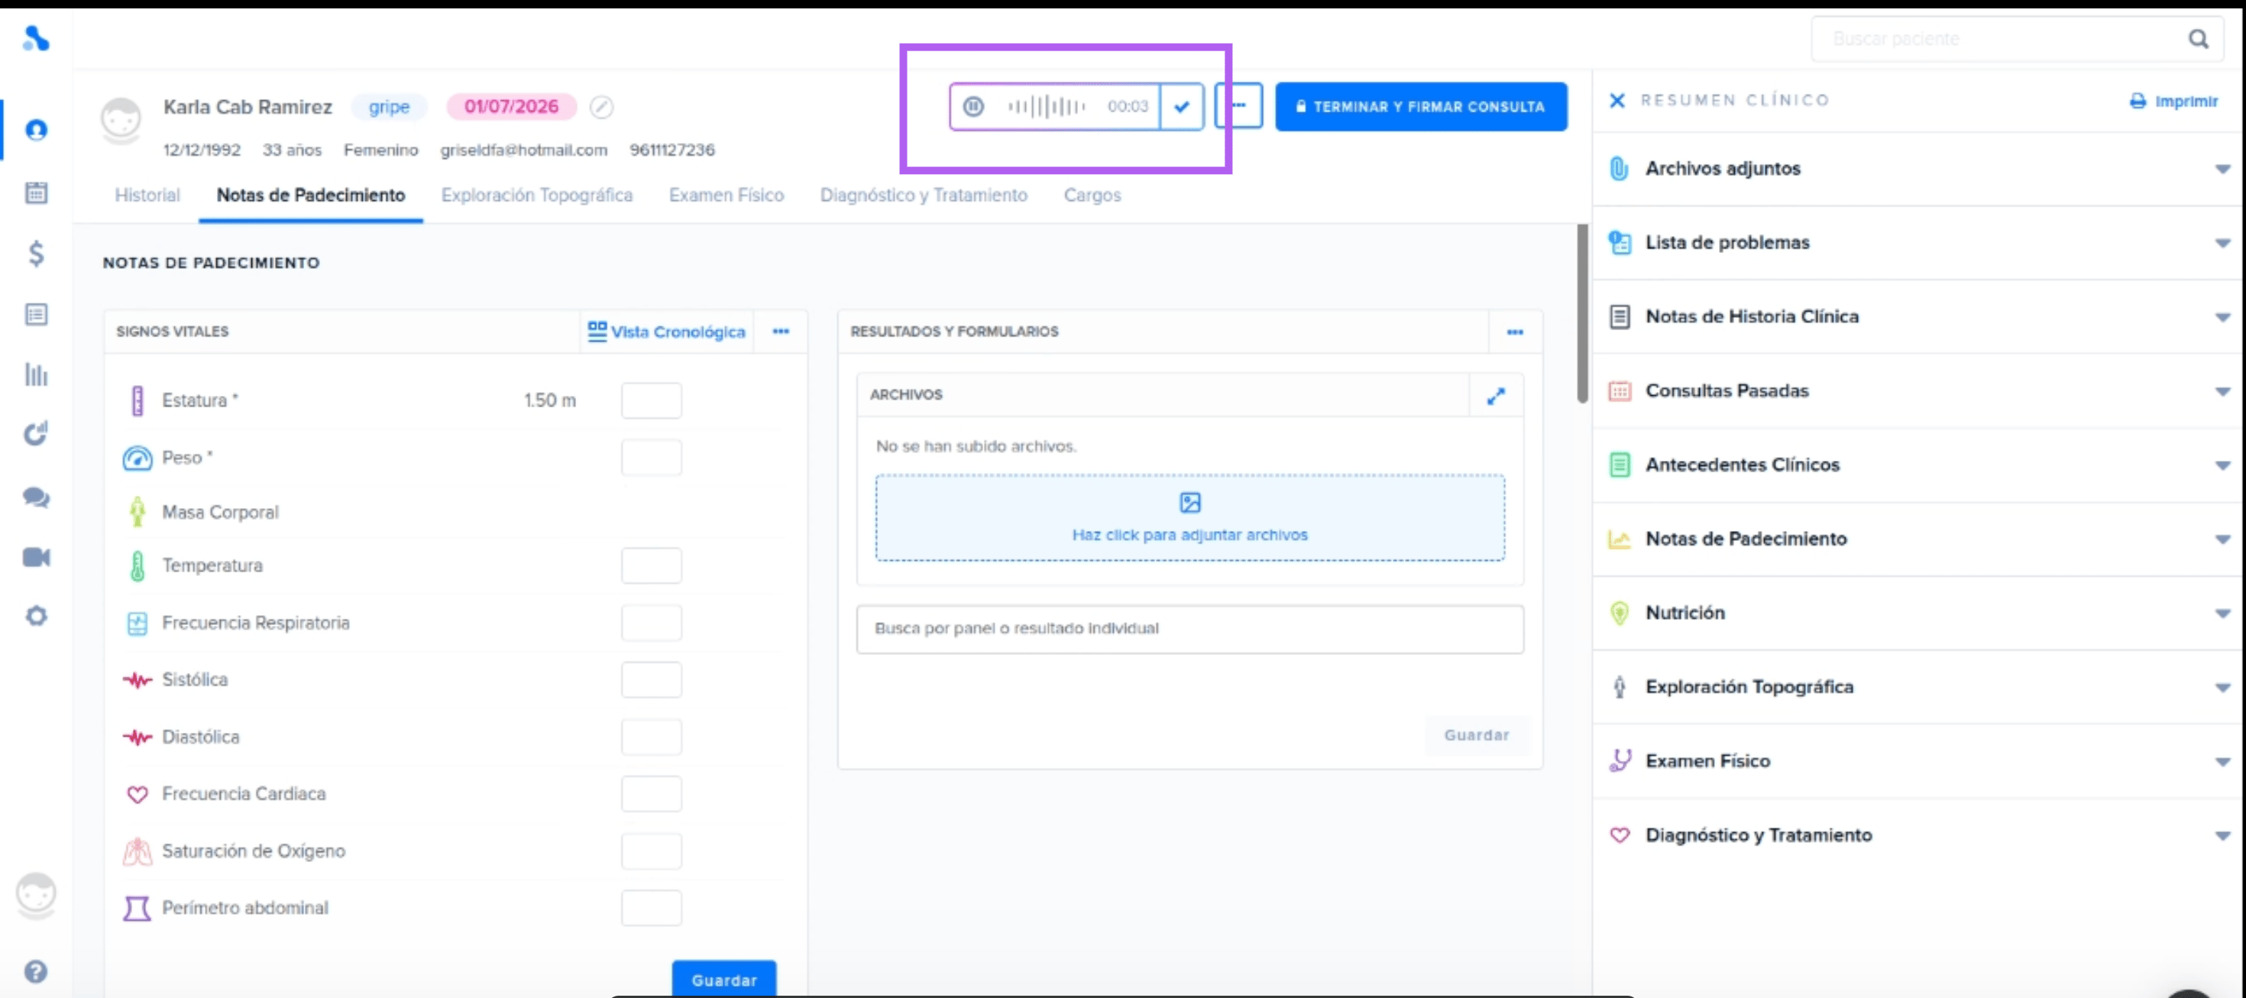Viewport: 2246px width, 998px height.
Task: Pause the audio recording
Action: point(973,106)
